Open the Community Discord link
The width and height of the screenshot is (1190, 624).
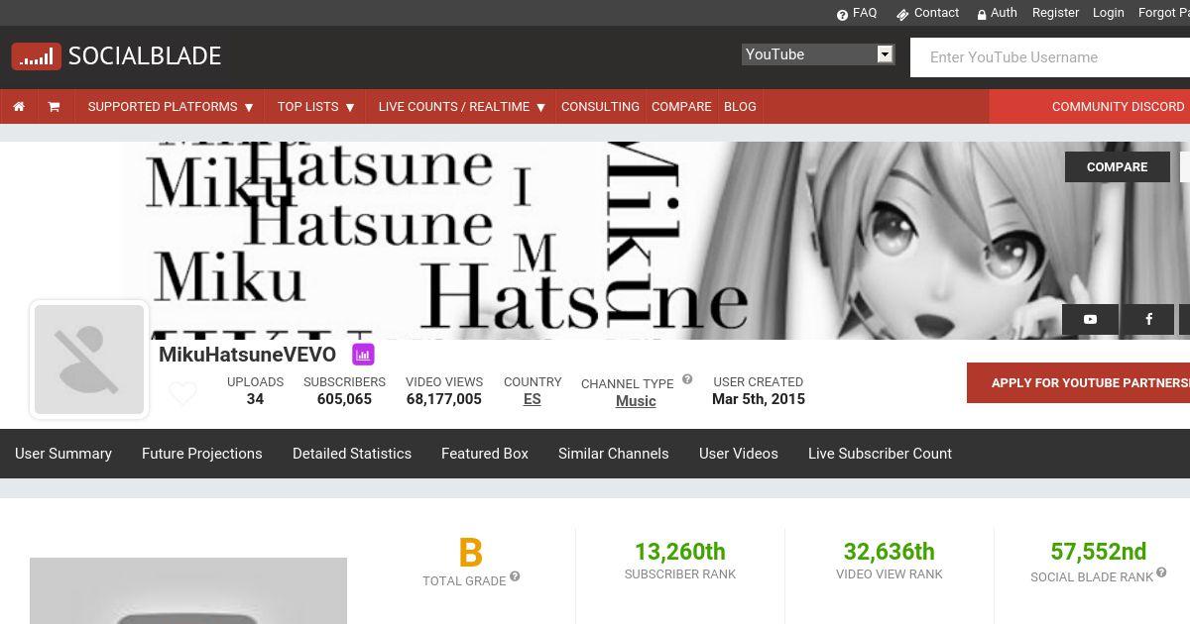(1118, 106)
